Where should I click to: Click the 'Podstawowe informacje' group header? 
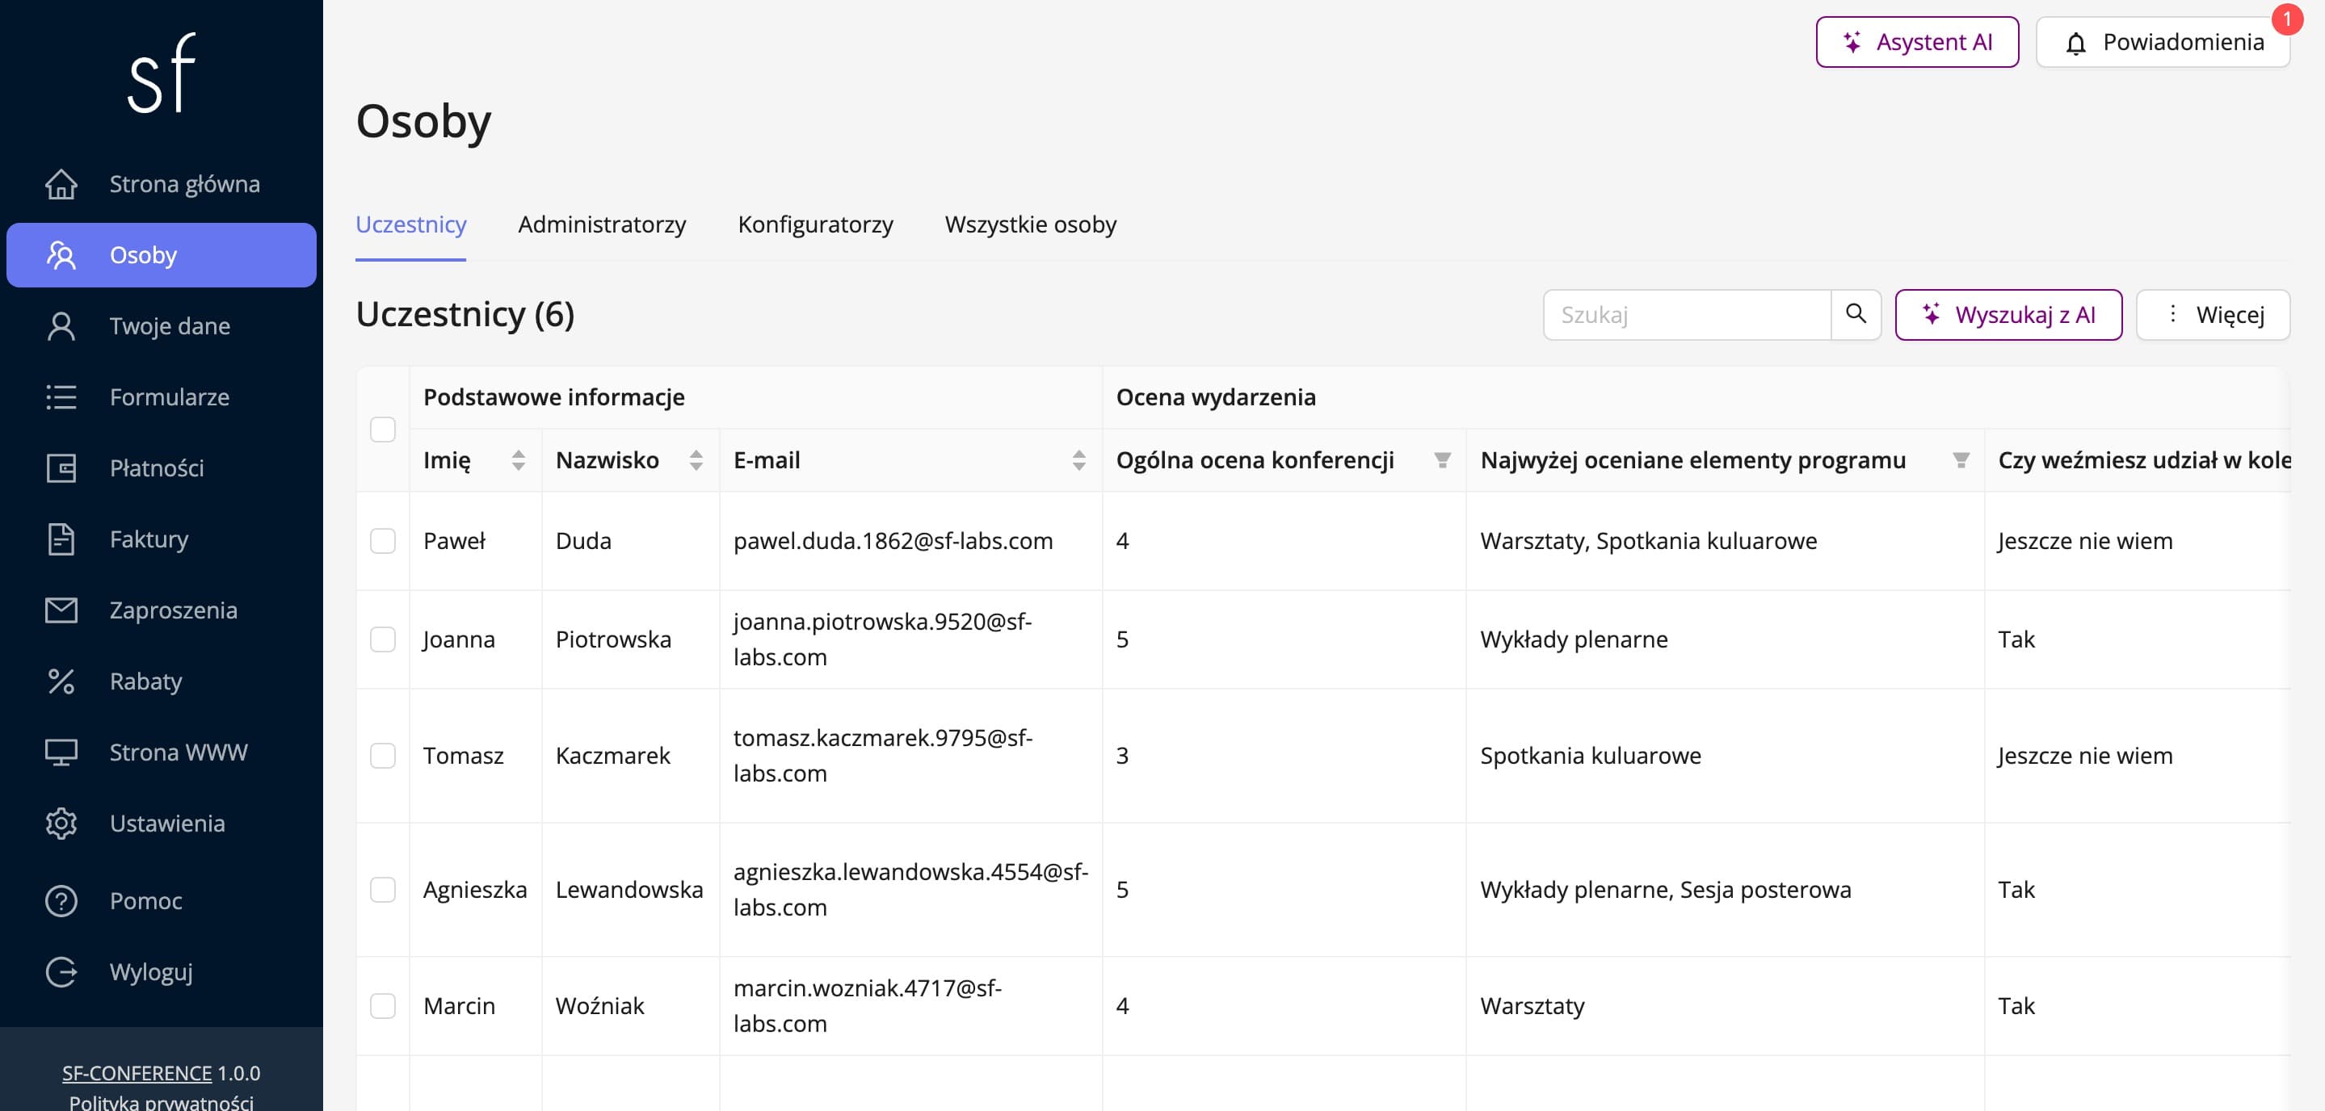554,398
